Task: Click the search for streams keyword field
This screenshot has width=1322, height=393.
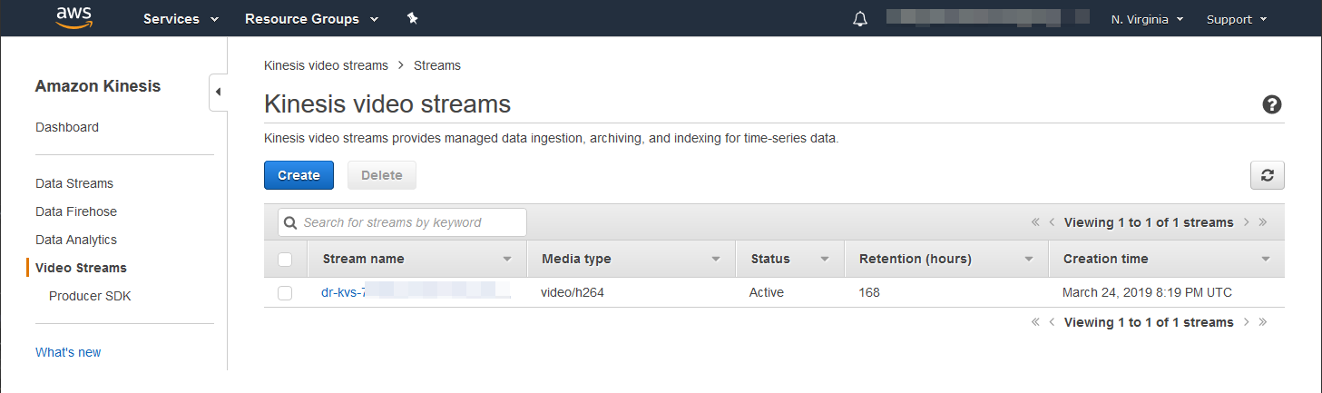Action: click(402, 222)
